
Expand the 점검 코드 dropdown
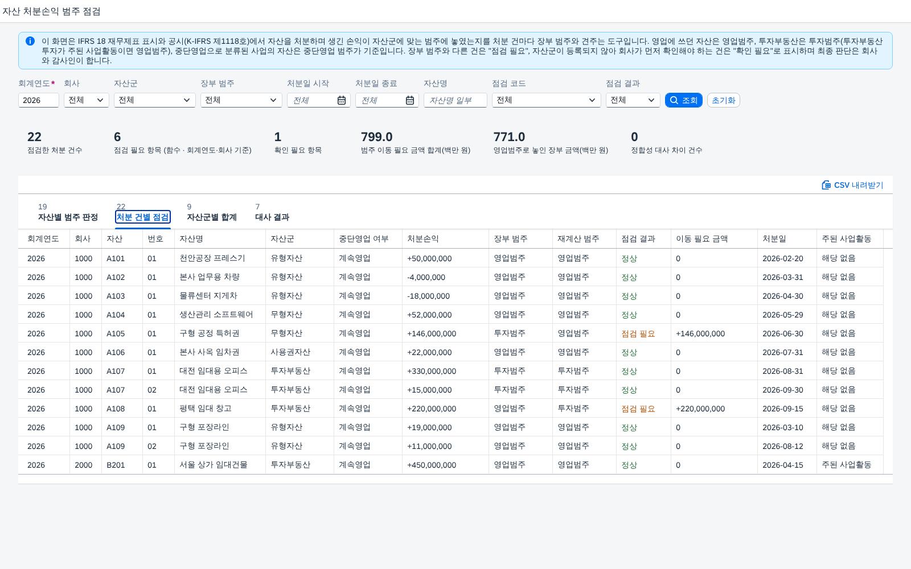coord(547,100)
